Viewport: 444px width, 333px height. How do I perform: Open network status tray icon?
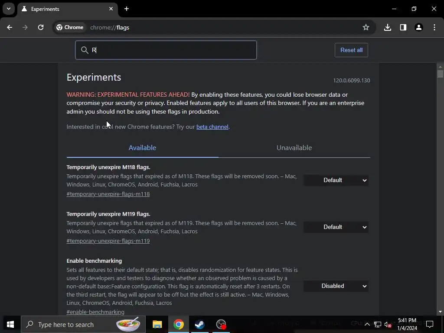[x=378, y=324]
